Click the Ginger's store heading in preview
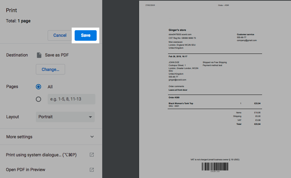 [177, 30]
